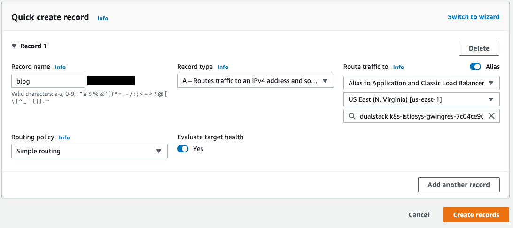The width and height of the screenshot is (513, 228).
Task: Collapse the Record 1 section triangle
Action: [x=14, y=46]
